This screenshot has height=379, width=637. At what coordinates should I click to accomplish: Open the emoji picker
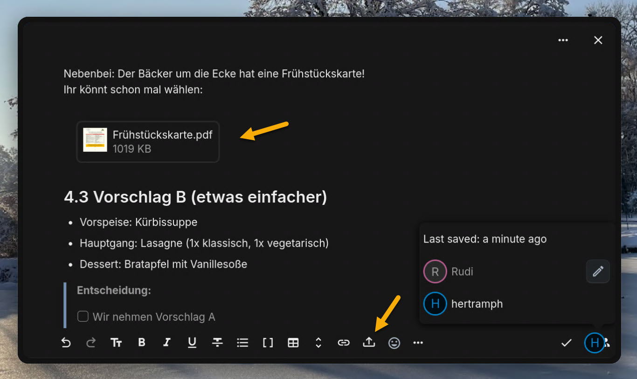[395, 343]
